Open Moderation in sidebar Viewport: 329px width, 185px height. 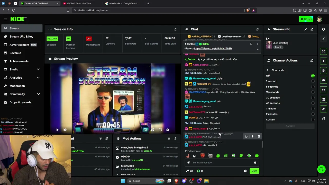(x=22, y=86)
